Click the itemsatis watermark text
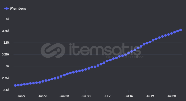Viewport: 186px width, 101px height. (x=105, y=50)
